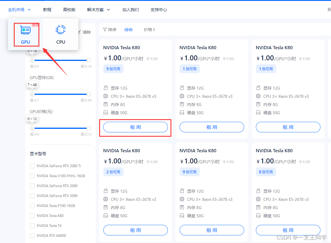
Task: Check NVIDIA GeForce RTX 2080 checkbox
Action: [x=32, y=186]
